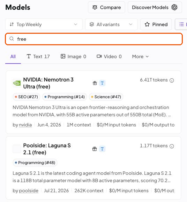187x202 pixels.
Task: Click the Programming (#14) tag
Action: [65, 97]
